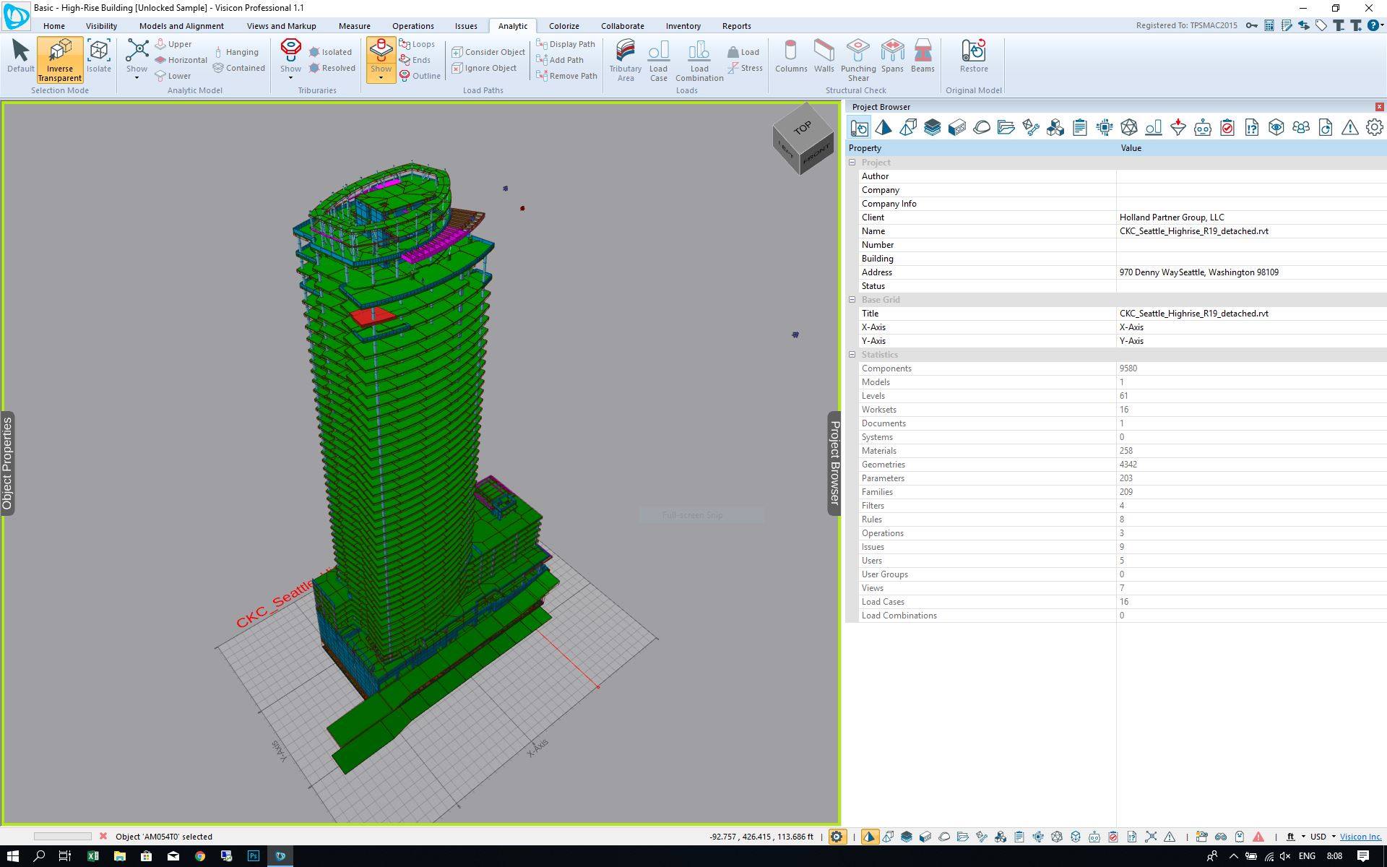Click the TOP face of view cube
The image size is (1387, 867).
802,128
